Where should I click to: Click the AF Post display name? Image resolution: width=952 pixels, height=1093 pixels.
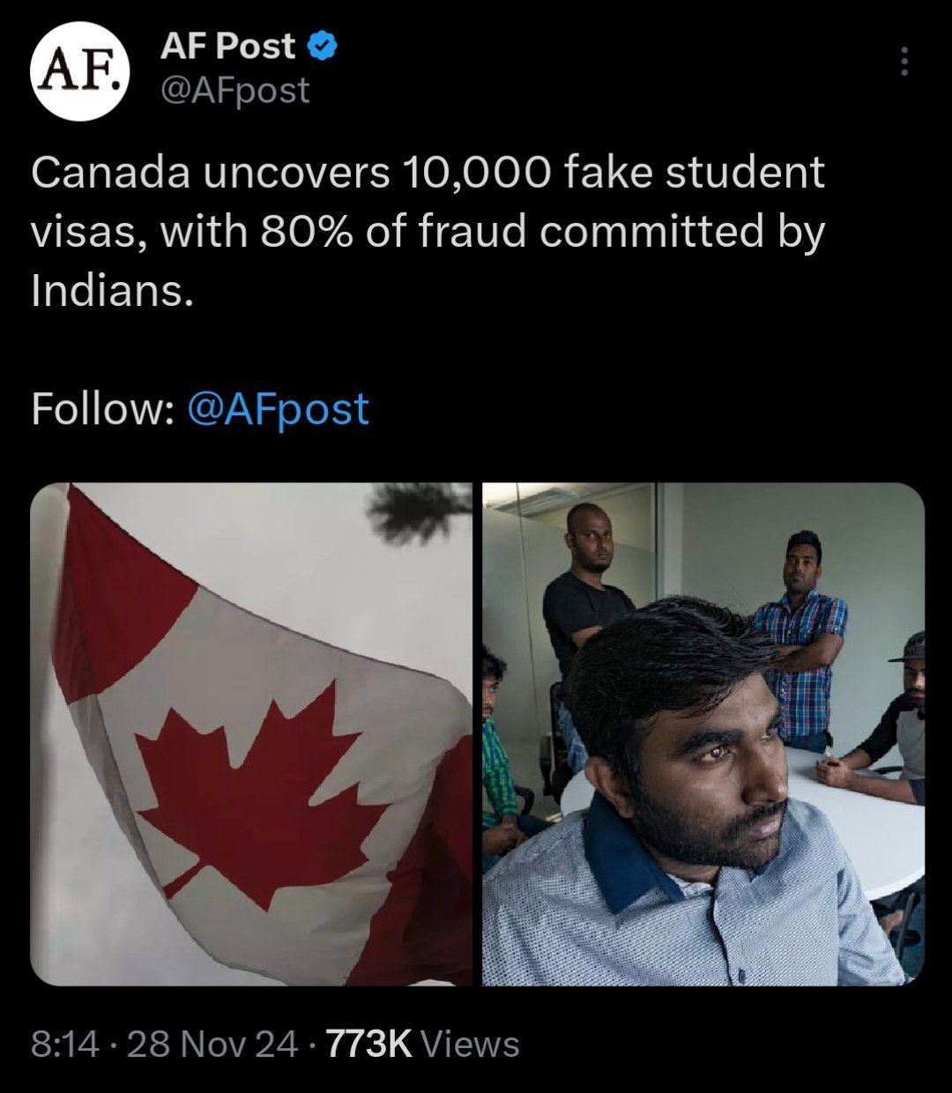(x=227, y=47)
